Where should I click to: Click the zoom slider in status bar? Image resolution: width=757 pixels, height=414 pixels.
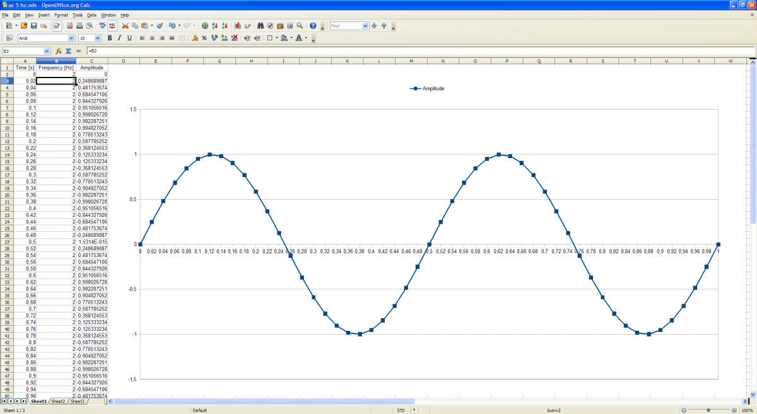click(x=710, y=410)
